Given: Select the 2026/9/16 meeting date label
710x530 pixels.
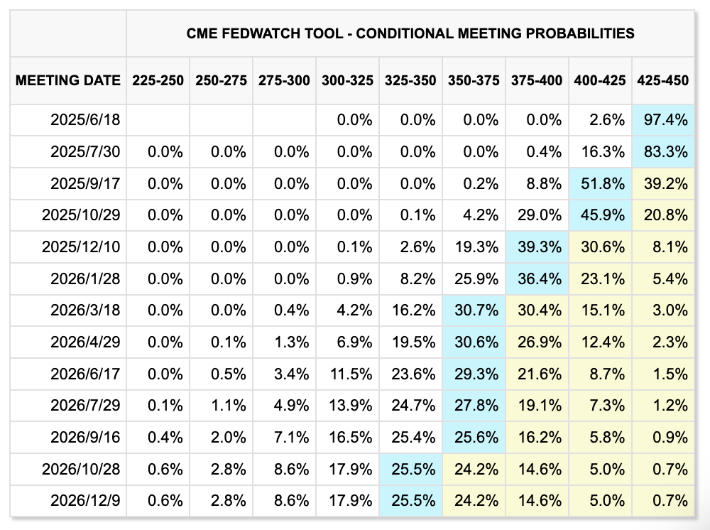Looking at the screenshot, I should [86, 438].
